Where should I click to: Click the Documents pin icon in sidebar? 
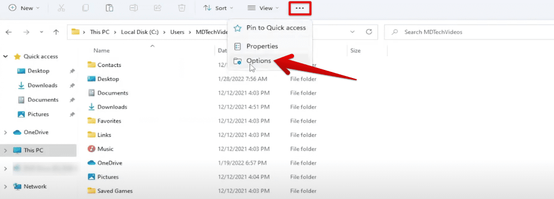pos(72,100)
